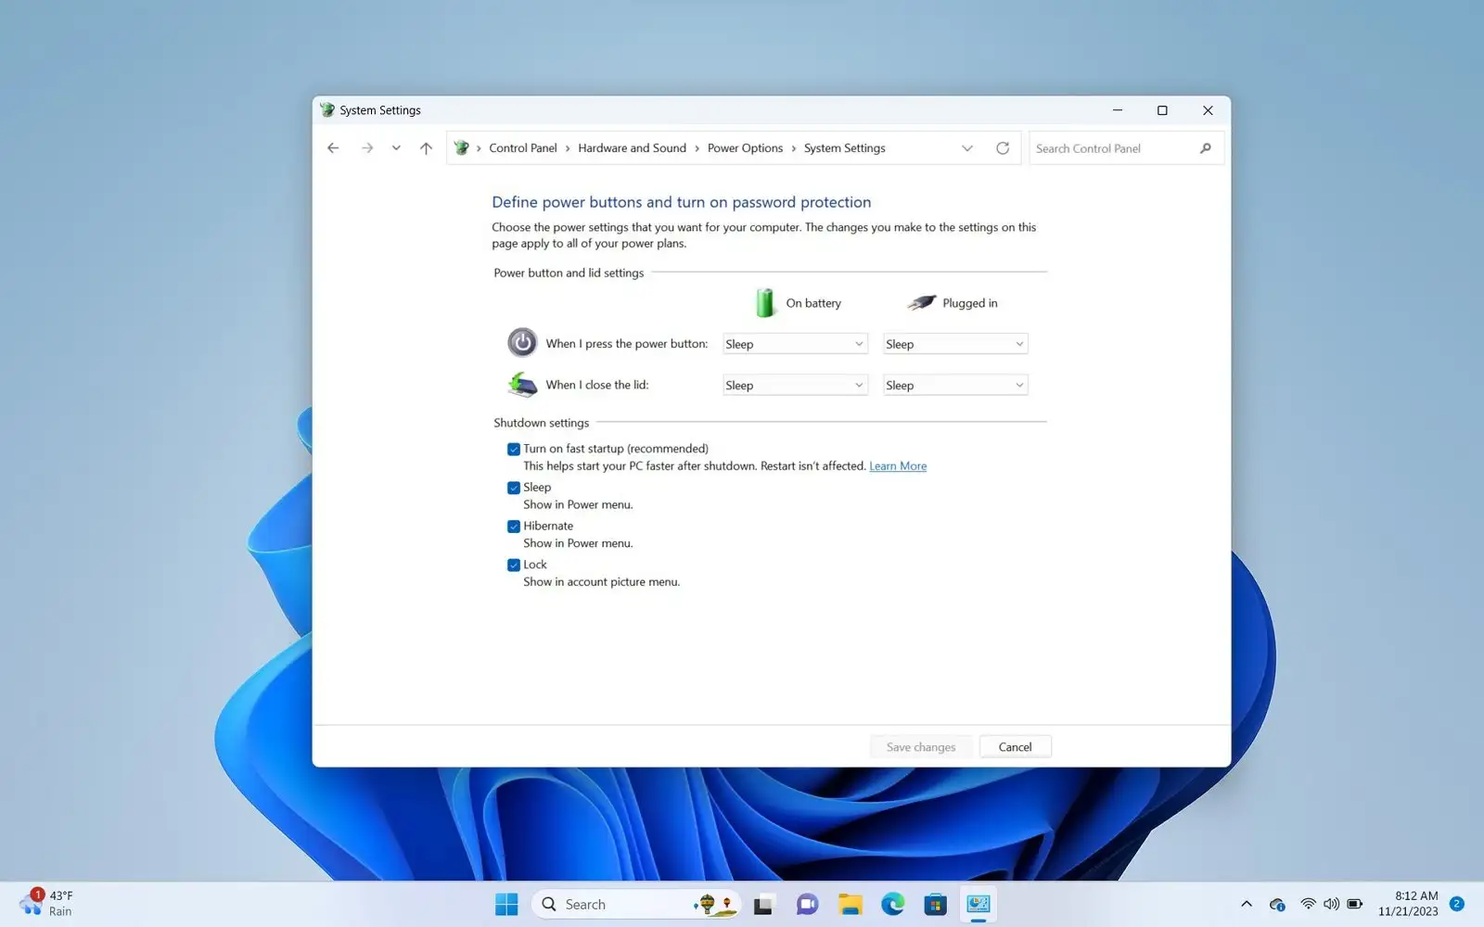
Task: Click the laptop lid icon beside lid setting
Action: point(522,384)
